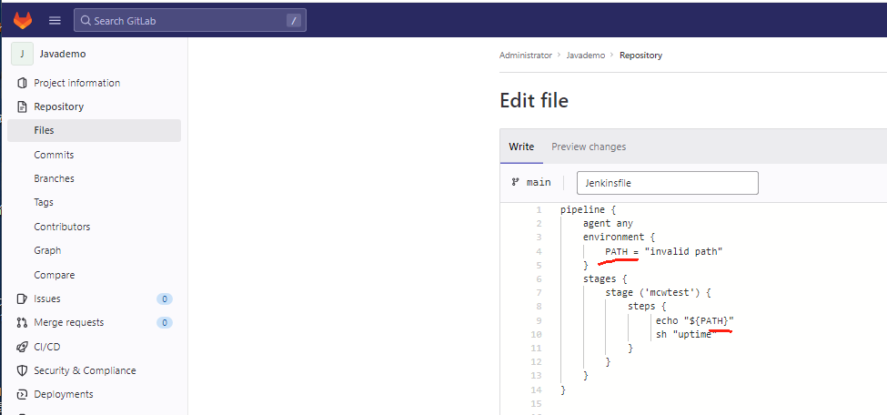Open the hamburger navigation menu
The width and height of the screenshot is (887, 415).
coord(55,20)
